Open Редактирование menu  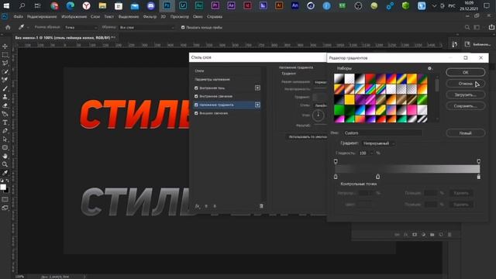tap(42, 17)
